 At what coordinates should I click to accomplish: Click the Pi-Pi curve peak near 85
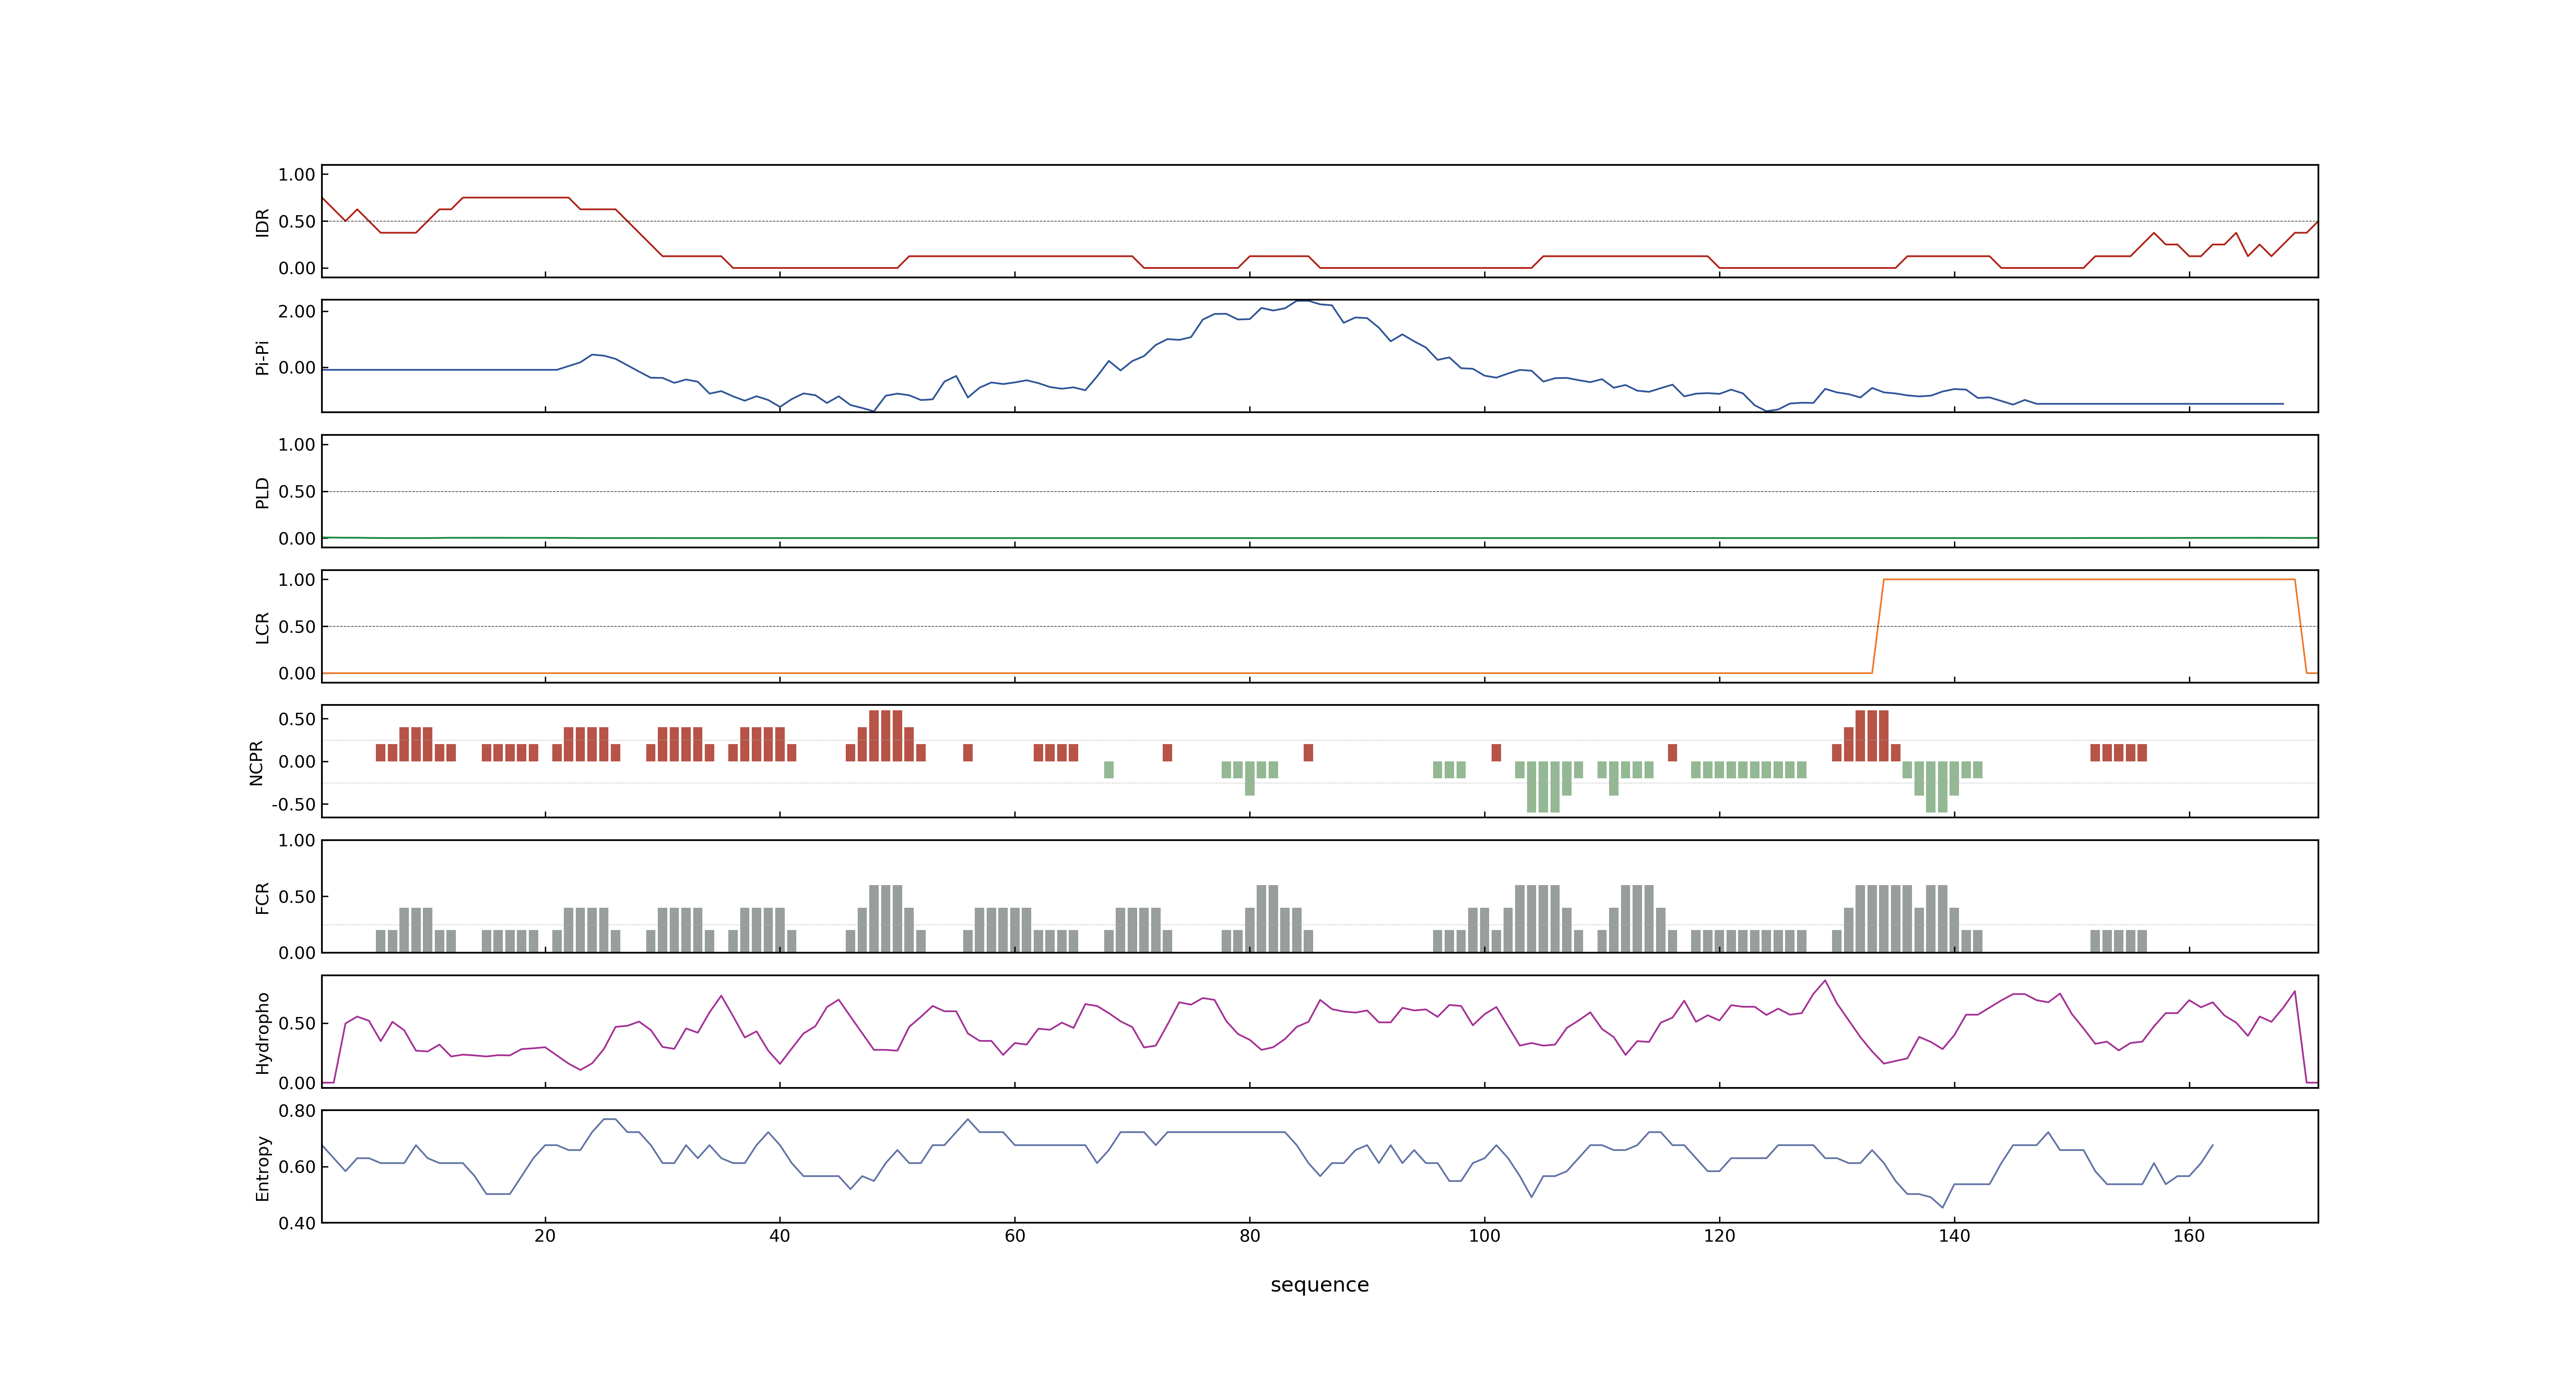[1302, 301]
